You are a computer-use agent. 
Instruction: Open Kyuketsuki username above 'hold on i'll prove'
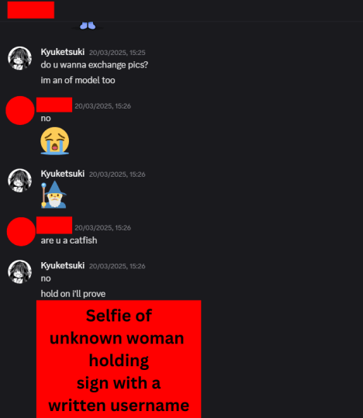(63, 265)
